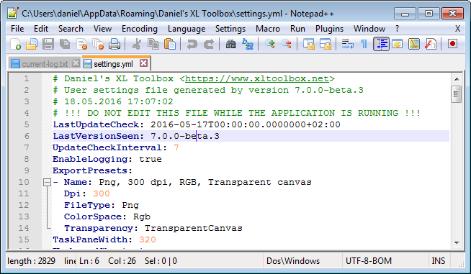
Task: Click EnableLogging value true
Action: coord(151,159)
